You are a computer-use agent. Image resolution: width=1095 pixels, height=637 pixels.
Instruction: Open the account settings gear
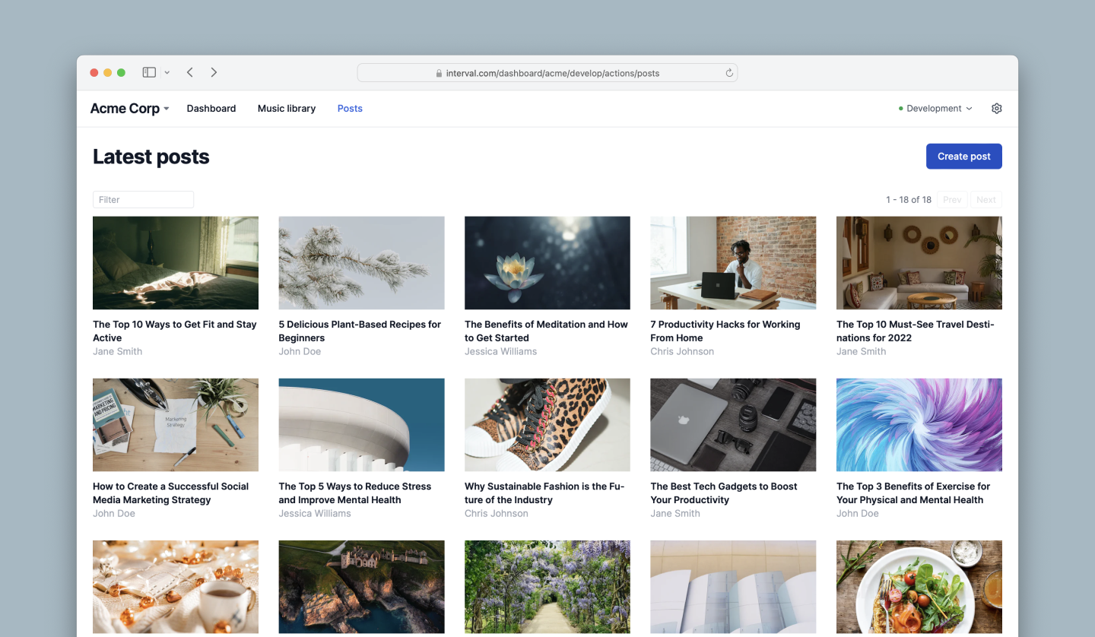point(996,108)
